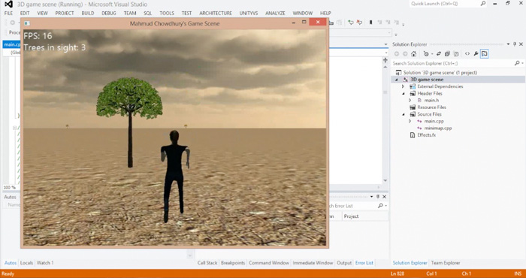
Task: Open the UNITYVS menu
Action: coord(249,13)
